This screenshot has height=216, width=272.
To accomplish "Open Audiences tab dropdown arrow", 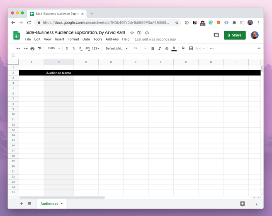I will [x=62, y=204].
